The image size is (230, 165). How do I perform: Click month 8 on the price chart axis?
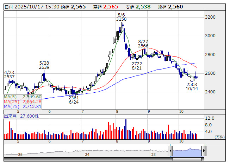tap(117, 112)
